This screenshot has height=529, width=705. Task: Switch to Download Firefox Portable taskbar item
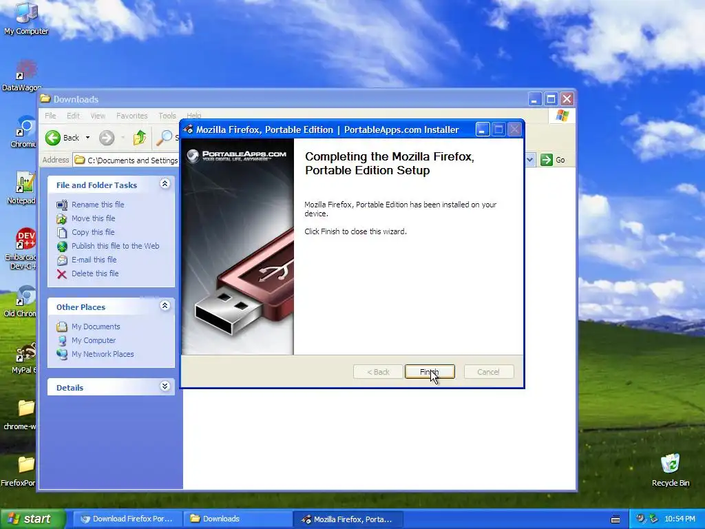pos(127,519)
